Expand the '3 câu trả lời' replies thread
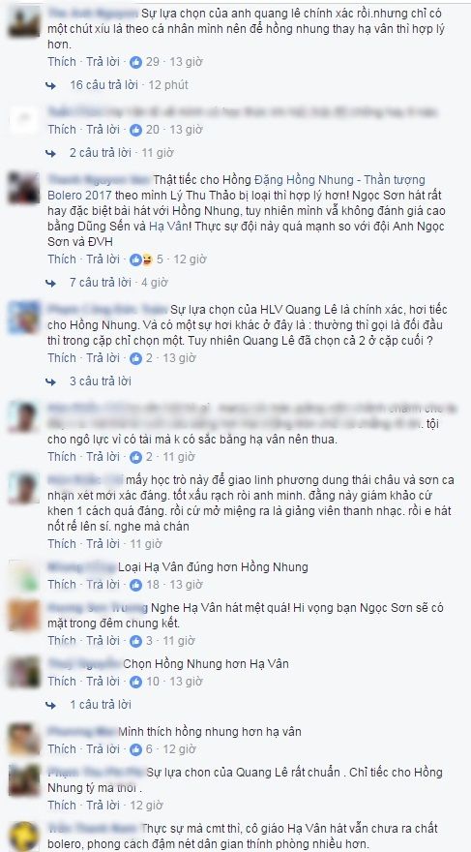Viewport: 471px width, 852px height. [x=101, y=381]
